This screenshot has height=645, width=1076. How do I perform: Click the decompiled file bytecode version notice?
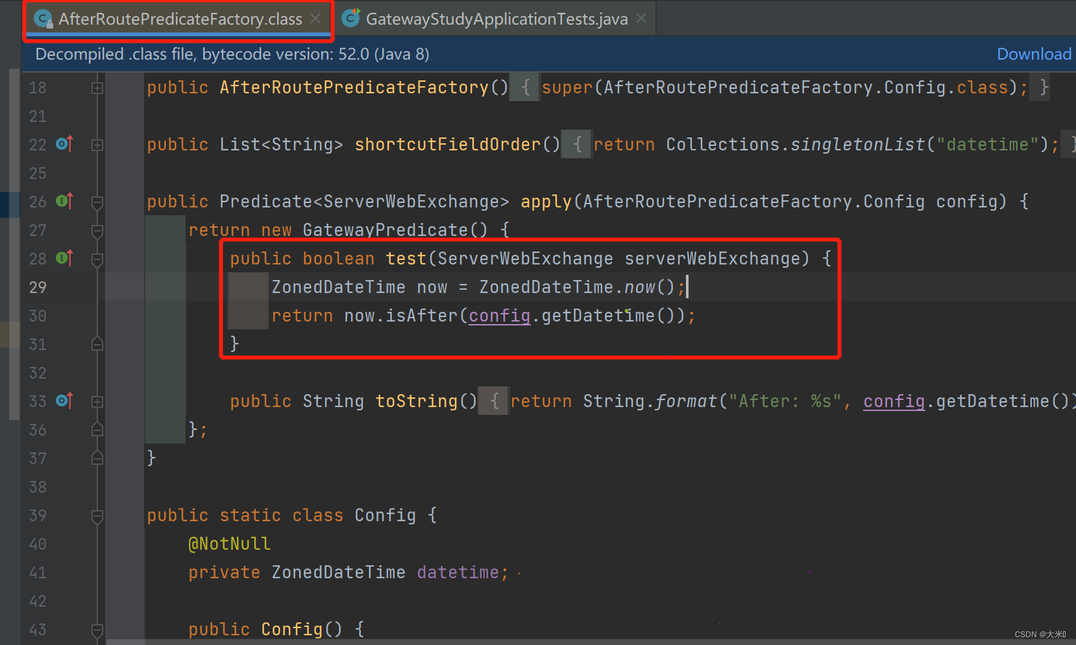232,54
